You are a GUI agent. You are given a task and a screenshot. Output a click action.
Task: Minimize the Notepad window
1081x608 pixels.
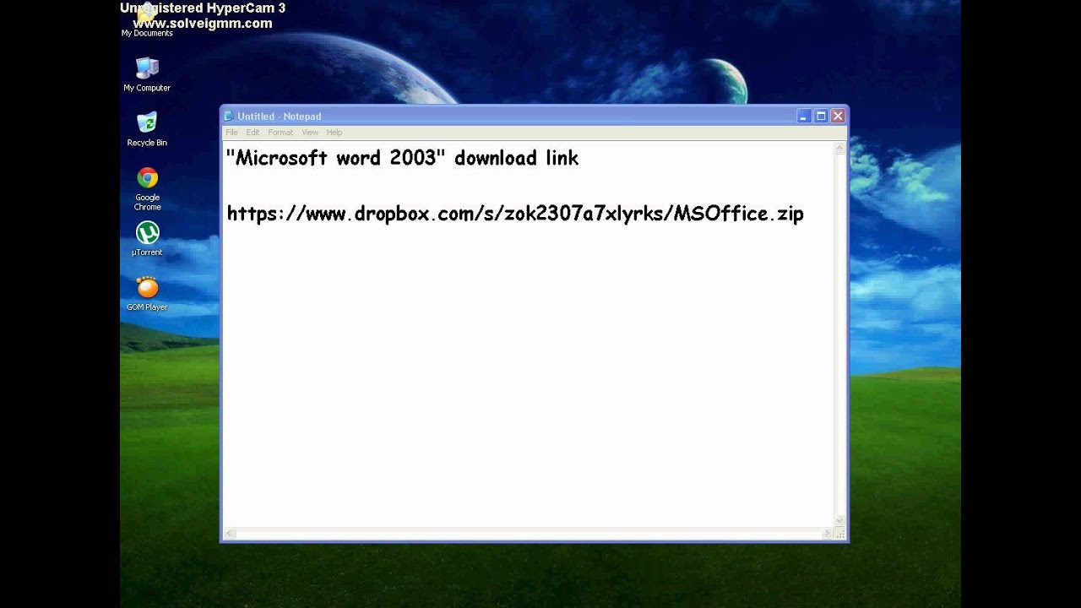[804, 117]
